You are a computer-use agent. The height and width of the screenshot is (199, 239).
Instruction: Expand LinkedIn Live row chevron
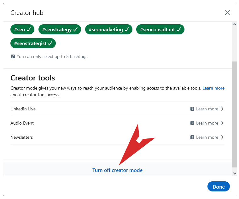[x=222, y=109]
